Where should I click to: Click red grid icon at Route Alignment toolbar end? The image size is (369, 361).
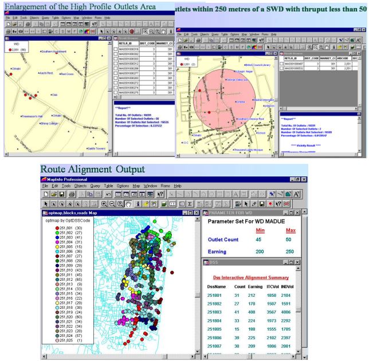click(286, 204)
